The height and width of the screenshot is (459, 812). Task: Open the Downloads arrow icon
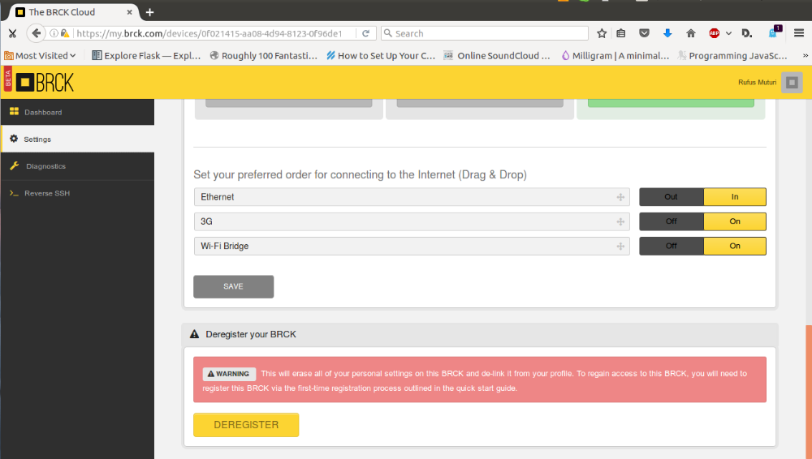tap(667, 33)
